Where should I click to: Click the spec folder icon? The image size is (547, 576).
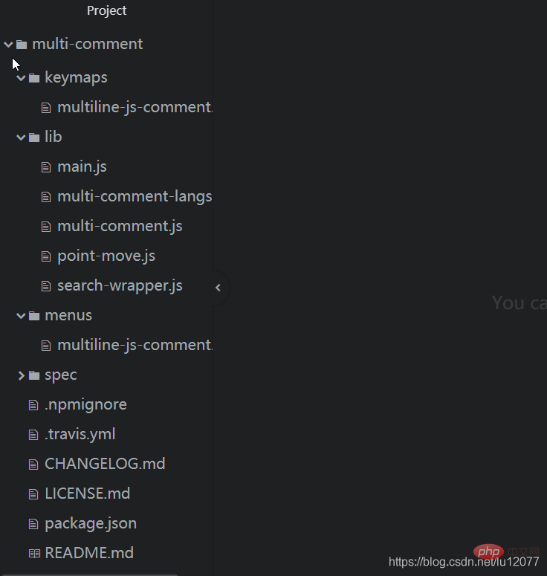[x=34, y=375]
